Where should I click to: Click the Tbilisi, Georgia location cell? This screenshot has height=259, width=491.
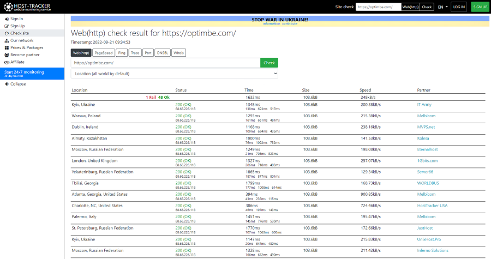coord(85,183)
